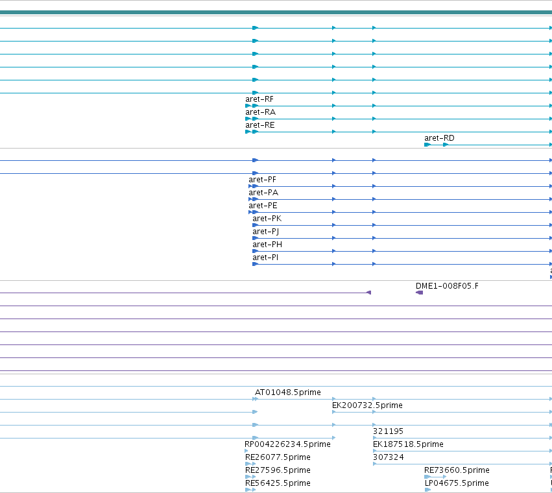
Task: Select the aret-RD transcript label
Action: 439,138
